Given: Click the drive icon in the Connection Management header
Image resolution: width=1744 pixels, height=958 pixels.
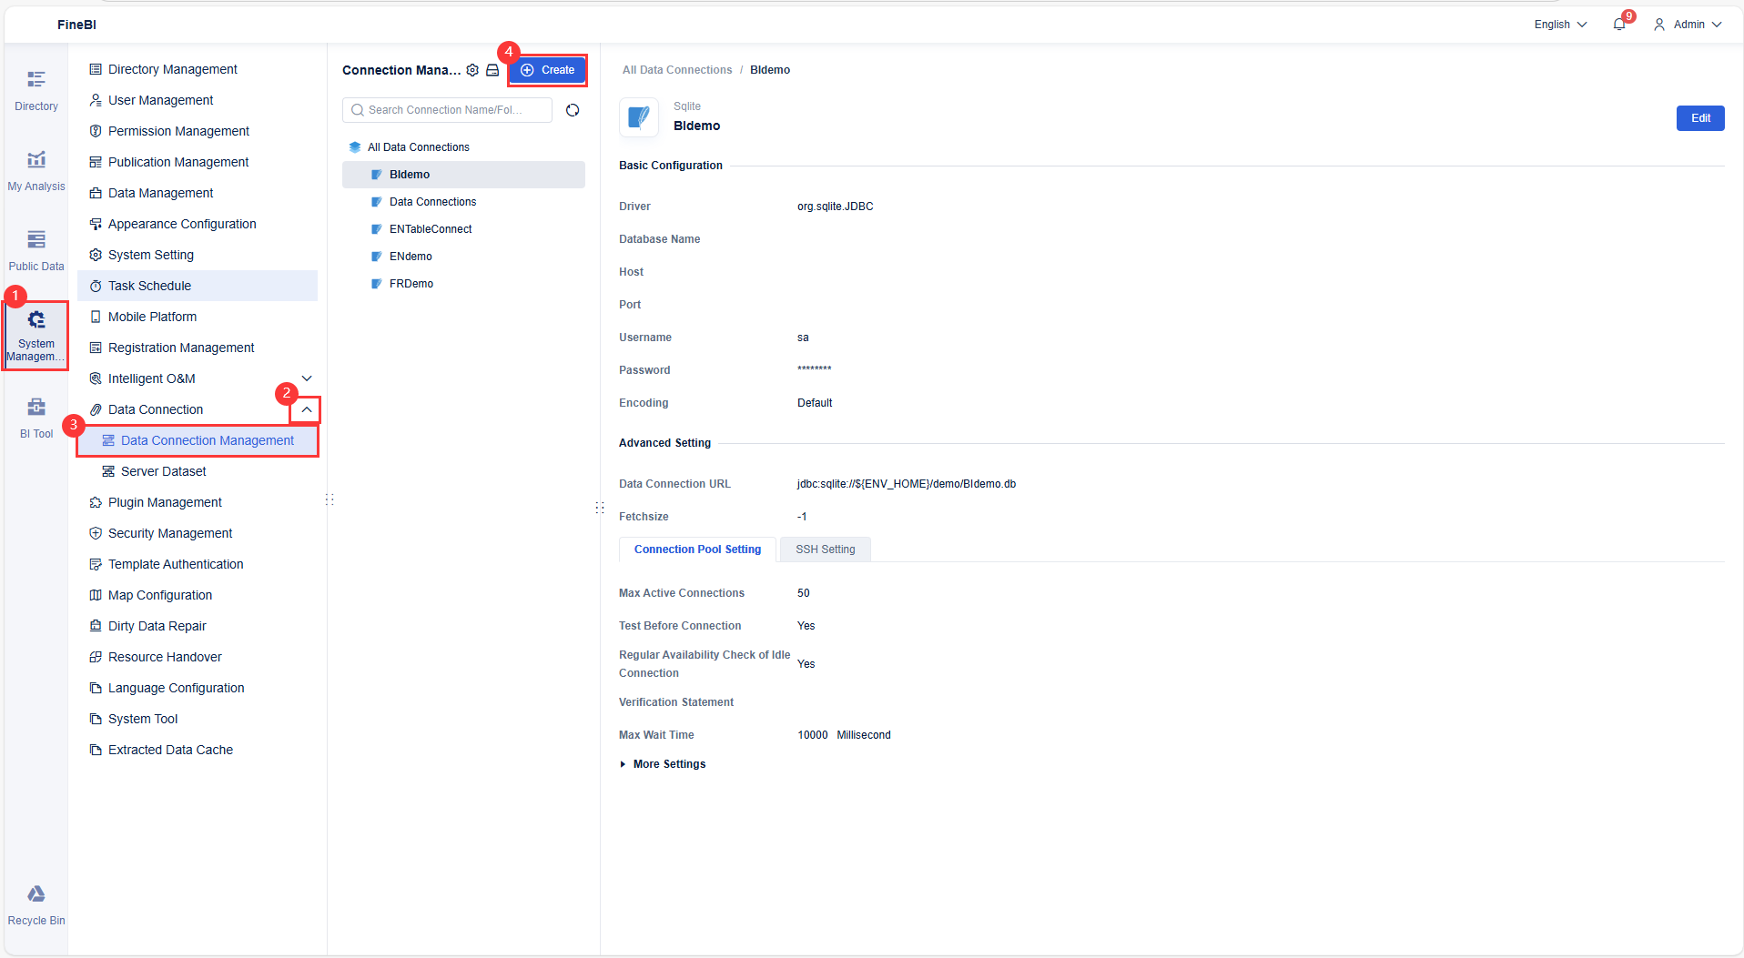Looking at the screenshot, I should click(x=492, y=70).
